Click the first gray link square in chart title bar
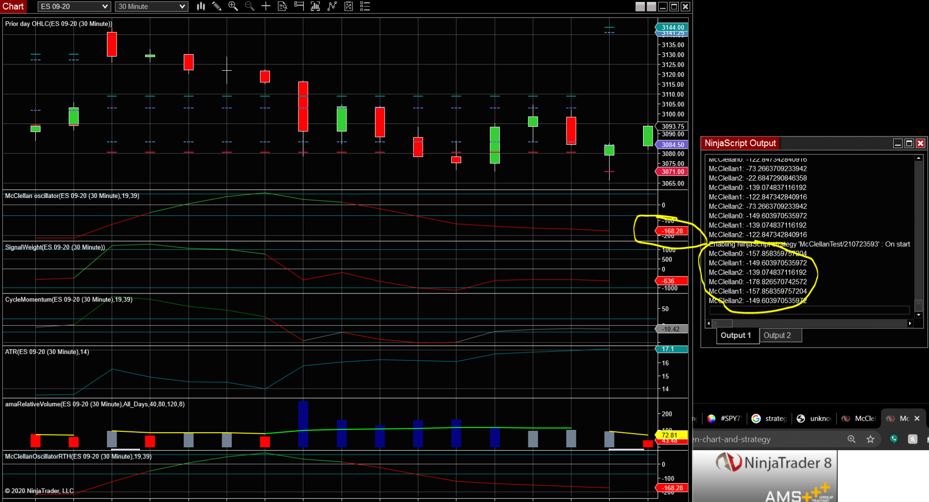Image resolution: width=929 pixels, height=502 pixels. 640,7
